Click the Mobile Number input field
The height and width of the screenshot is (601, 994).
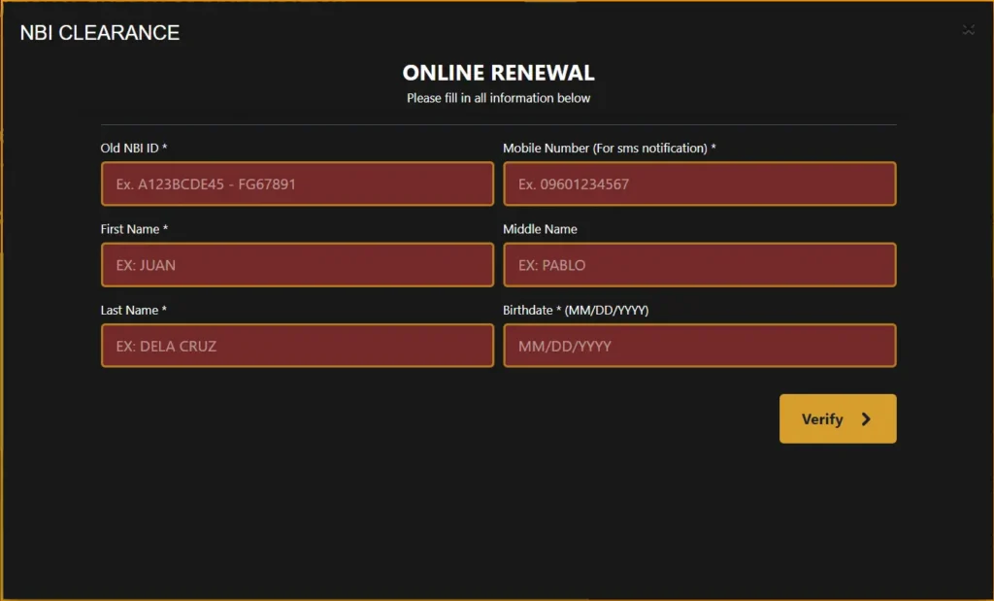click(x=698, y=184)
